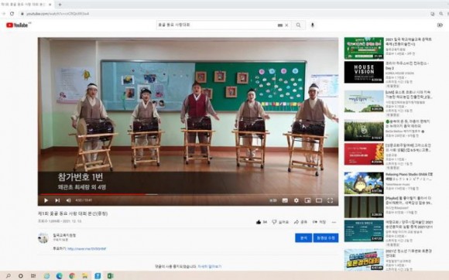Mute the video volume
The width and height of the screenshot is (449, 280).
(x=68, y=200)
